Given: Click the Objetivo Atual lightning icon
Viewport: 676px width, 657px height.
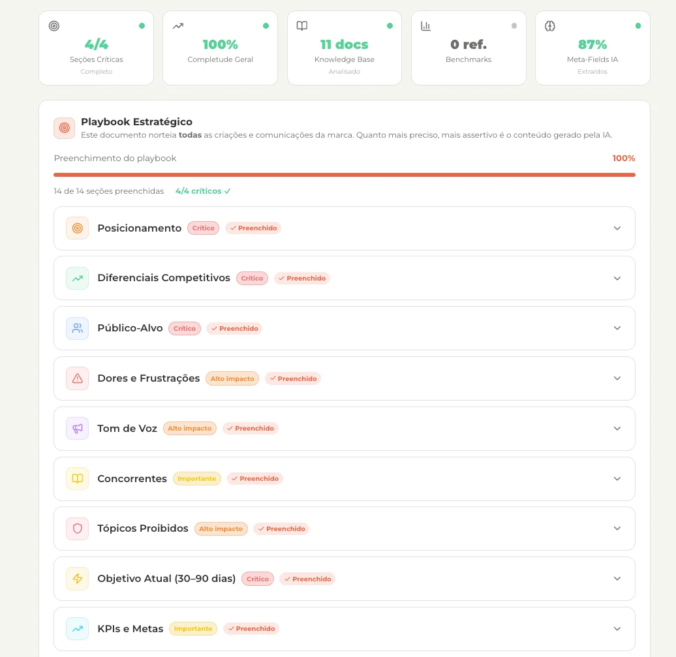Looking at the screenshot, I should (x=77, y=579).
